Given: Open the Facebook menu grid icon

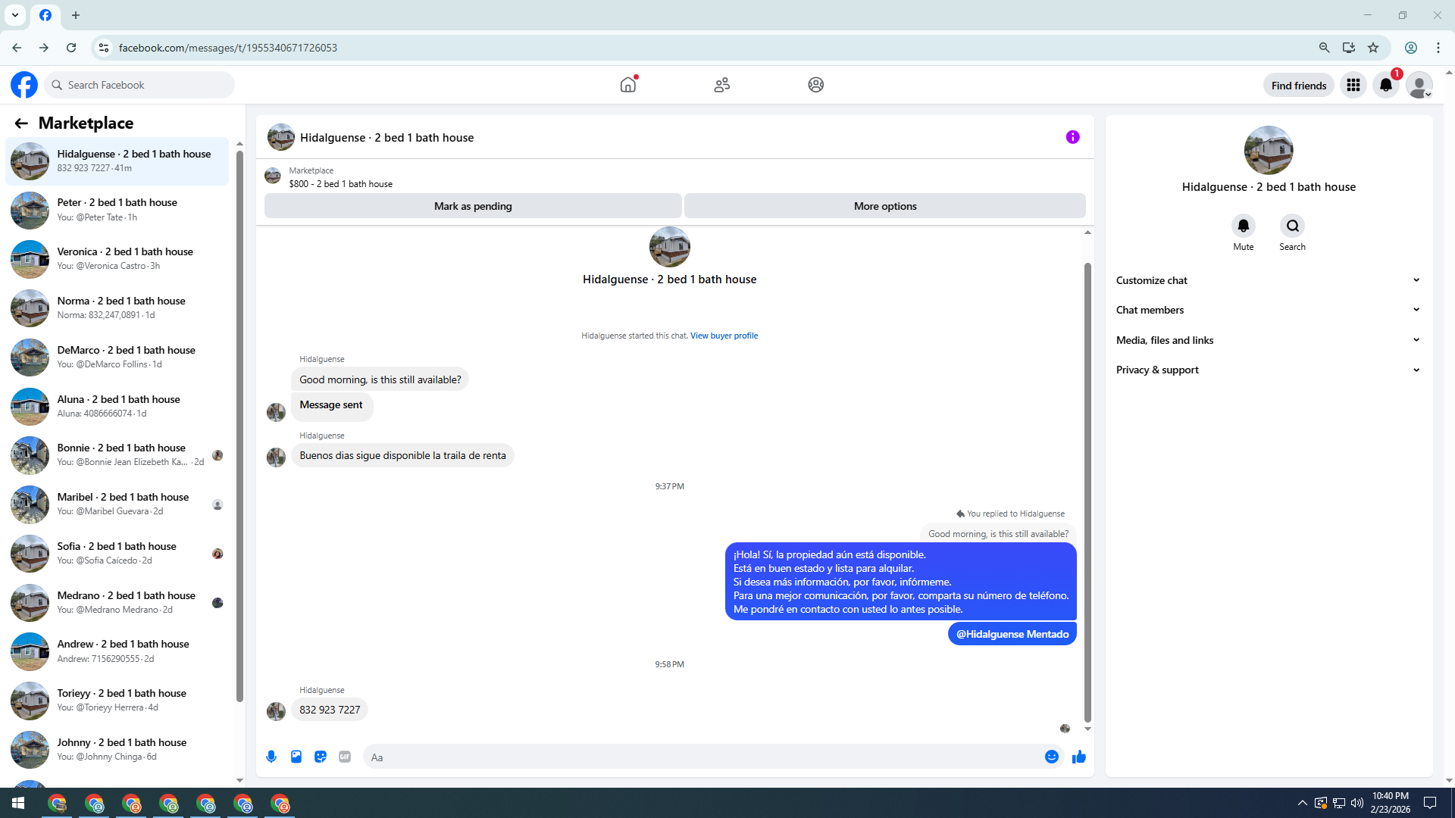Looking at the screenshot, I should 1353,85.
